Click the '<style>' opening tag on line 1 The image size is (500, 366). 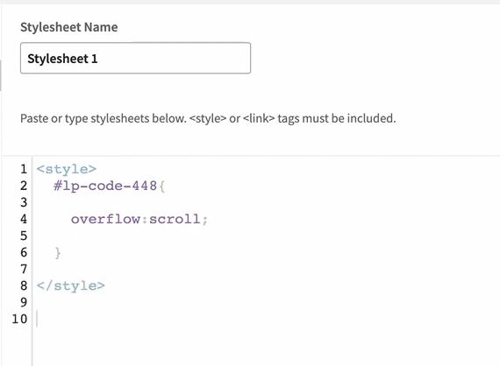click(67, 169)
